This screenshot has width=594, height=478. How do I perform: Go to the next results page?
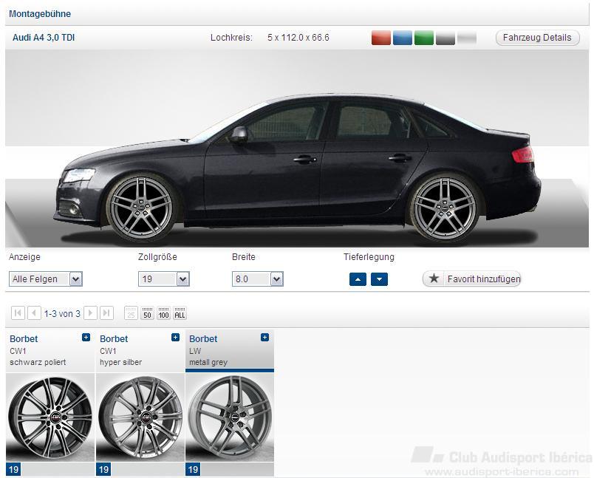coord(90,313)
